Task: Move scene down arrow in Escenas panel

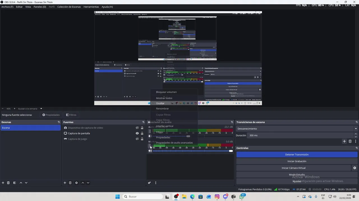Action: pyautogui.click(x=26, y=183)
